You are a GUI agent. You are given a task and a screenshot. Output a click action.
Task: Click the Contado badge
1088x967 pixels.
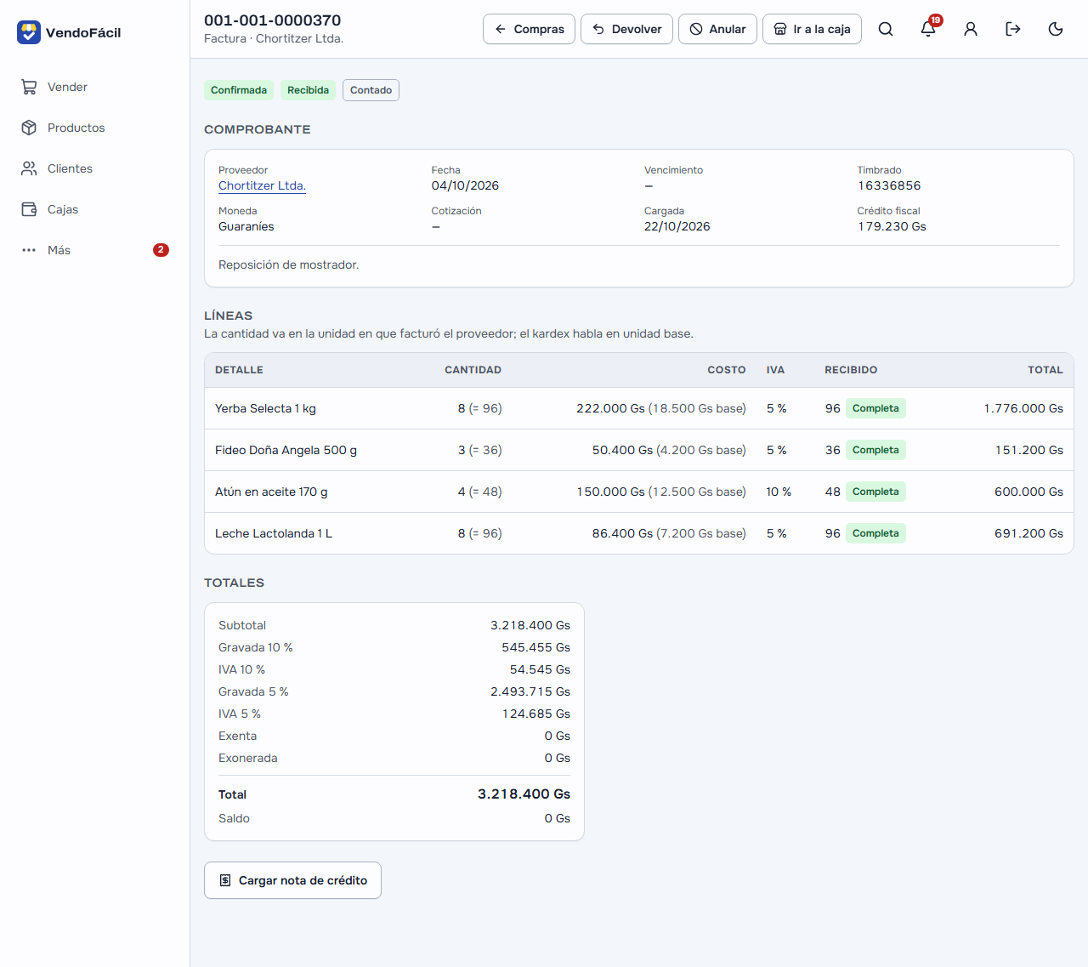click(371, 90)
